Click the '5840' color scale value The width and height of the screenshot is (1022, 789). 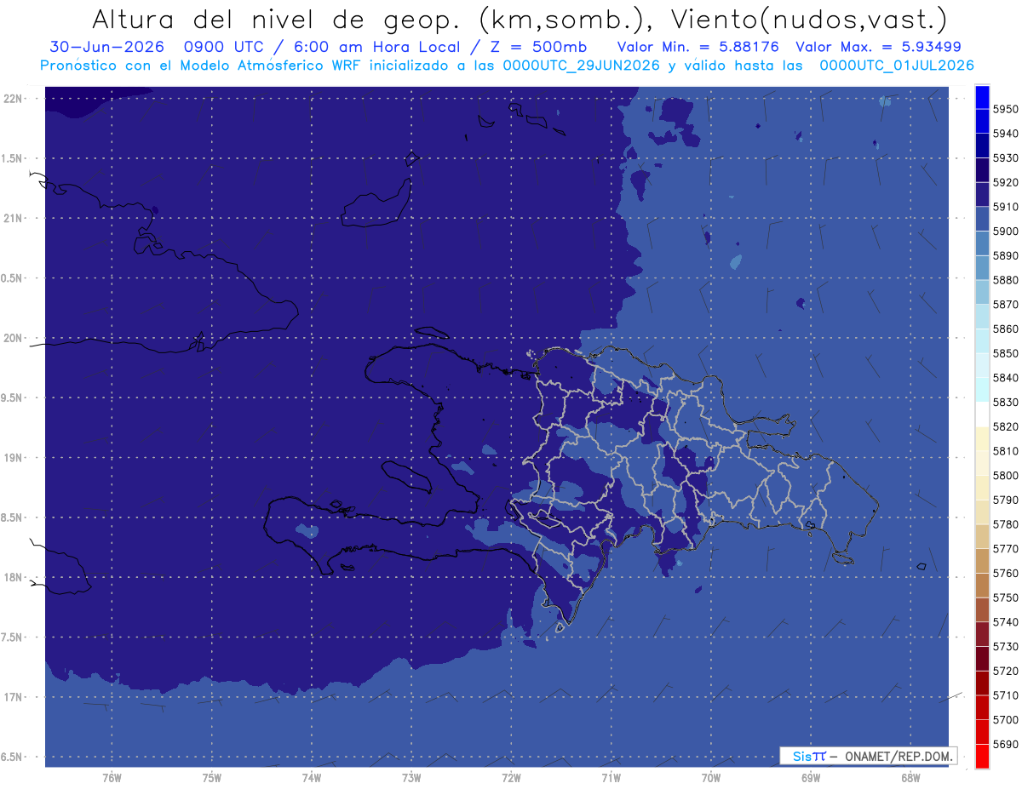click(x=1005, y=378)
